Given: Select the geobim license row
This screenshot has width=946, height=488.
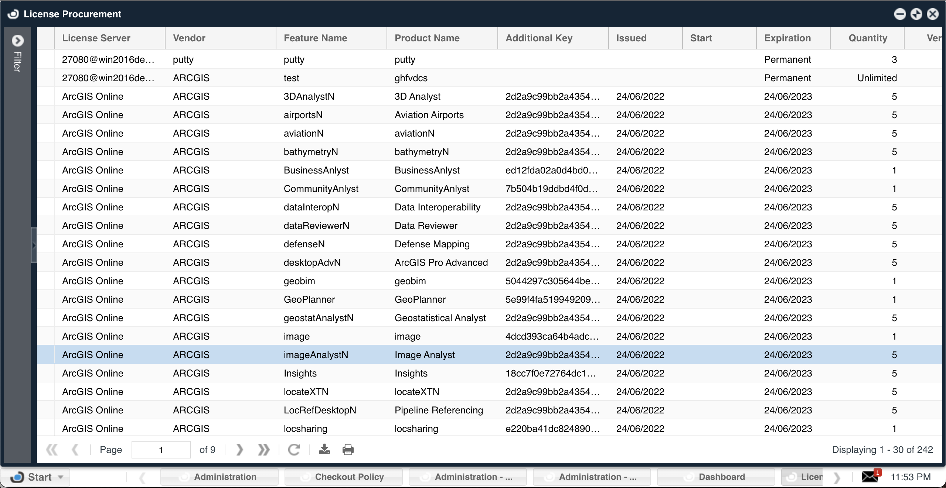Looking at the screenshot, I should (x=299, y=281).
